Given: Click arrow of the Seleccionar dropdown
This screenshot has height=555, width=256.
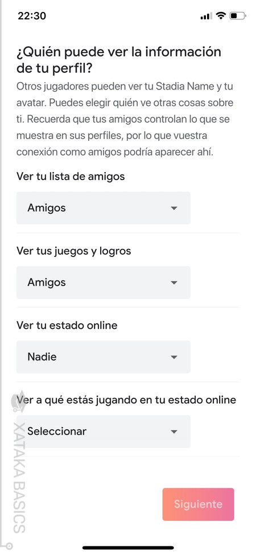Looking at the screenshot, I should [174, 432].
